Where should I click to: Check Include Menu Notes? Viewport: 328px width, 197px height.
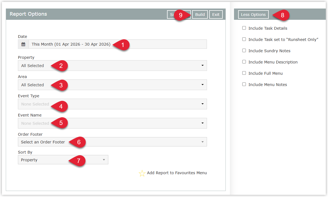pyautogui.click(x=244, y=84)
